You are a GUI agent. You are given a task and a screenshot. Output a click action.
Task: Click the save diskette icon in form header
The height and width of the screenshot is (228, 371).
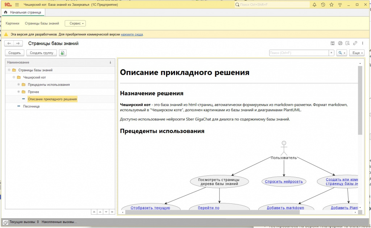(x=333, y=43)
